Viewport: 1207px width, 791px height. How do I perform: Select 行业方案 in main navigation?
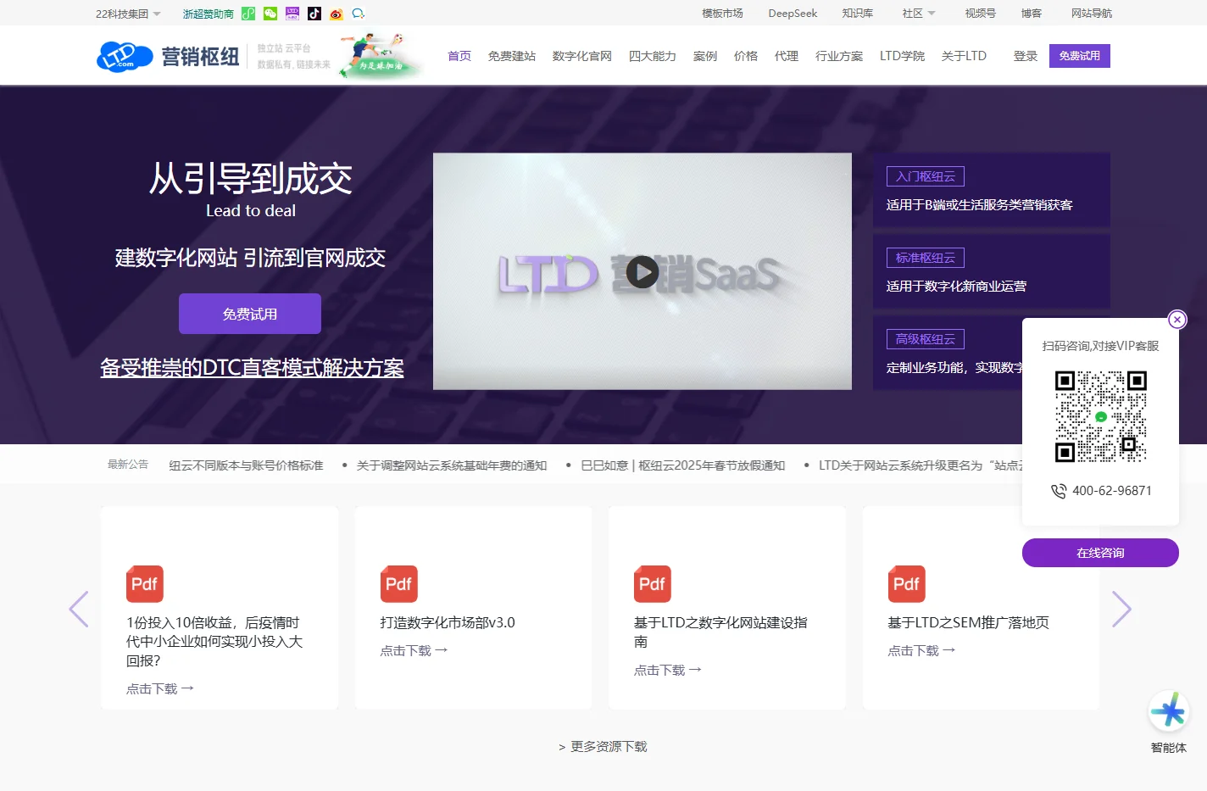(x=839, y=56)
